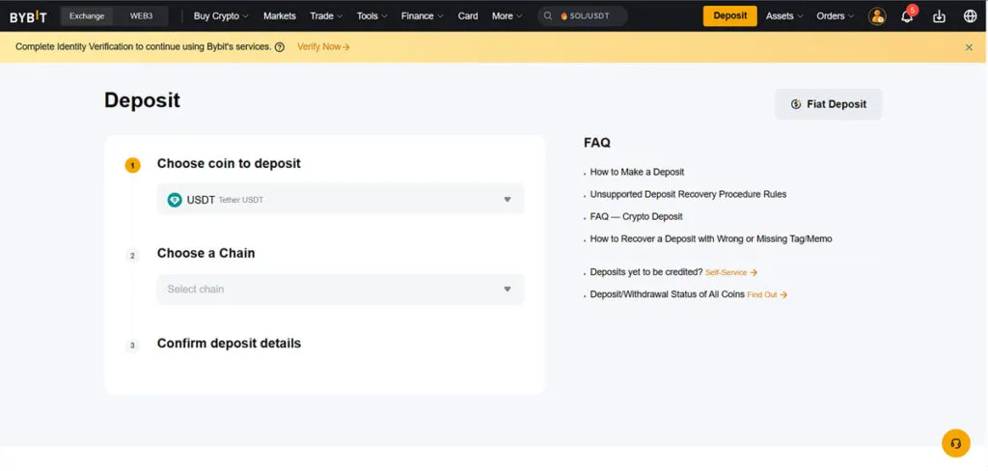The height and width of the screenshot is (471, 988).
Task: Click the 'Choose a Chain' step heading
Action: point(206,254)
